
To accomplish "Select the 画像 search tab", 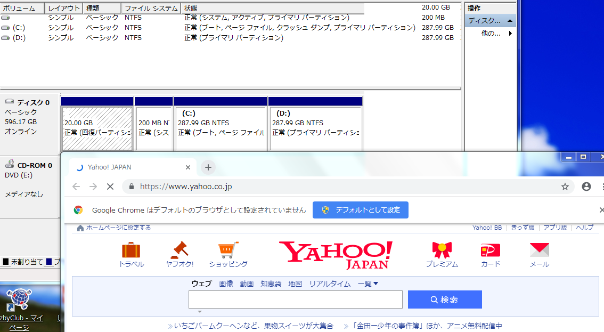I will [x=226, y=284].
